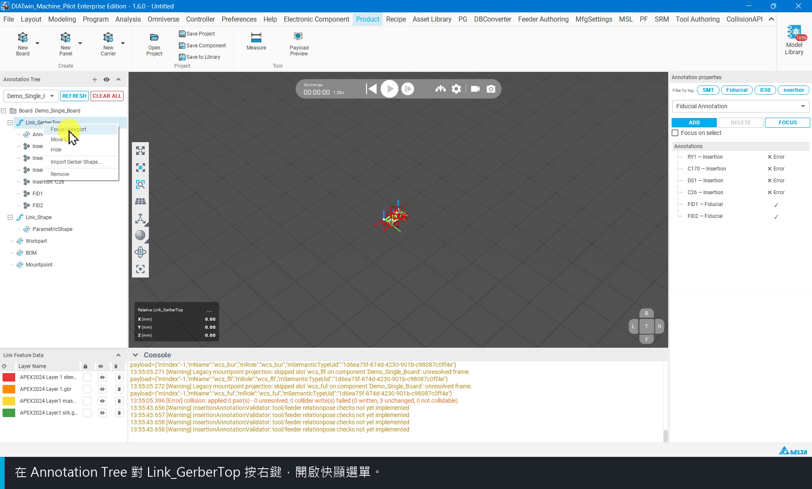Open simulation settings gear
Viewport: 812px width, 489px height.
456,89
